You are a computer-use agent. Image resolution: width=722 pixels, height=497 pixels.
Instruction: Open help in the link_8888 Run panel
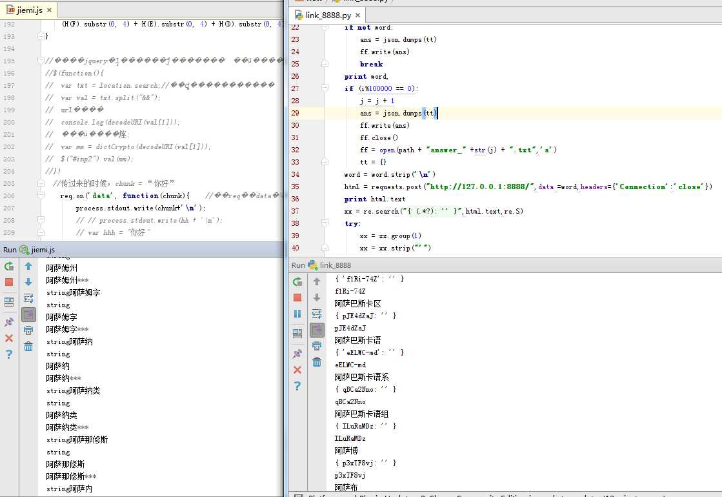(297, 386)
